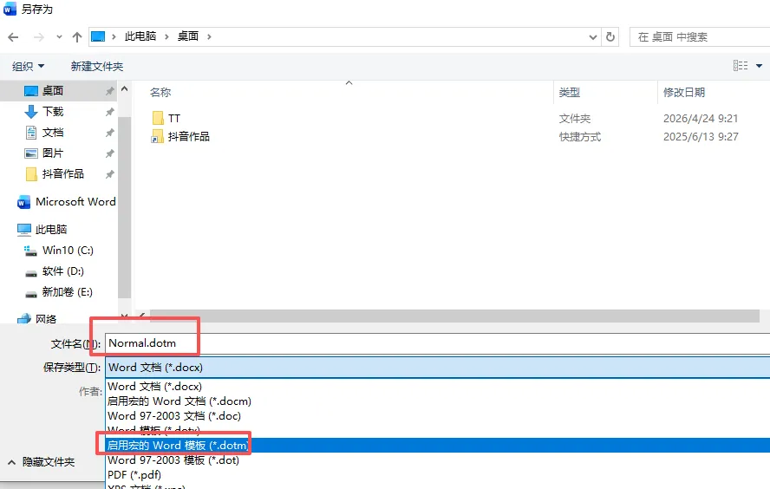
Task: Open 抖音作品 in the navigation pane
Action: [x=62, y=173]
